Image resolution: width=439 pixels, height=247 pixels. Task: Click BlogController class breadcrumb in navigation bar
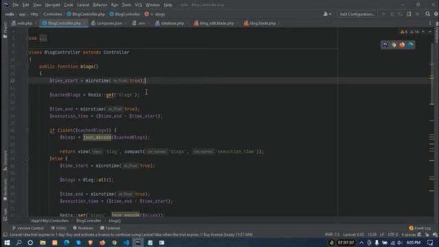click(125, 14)
